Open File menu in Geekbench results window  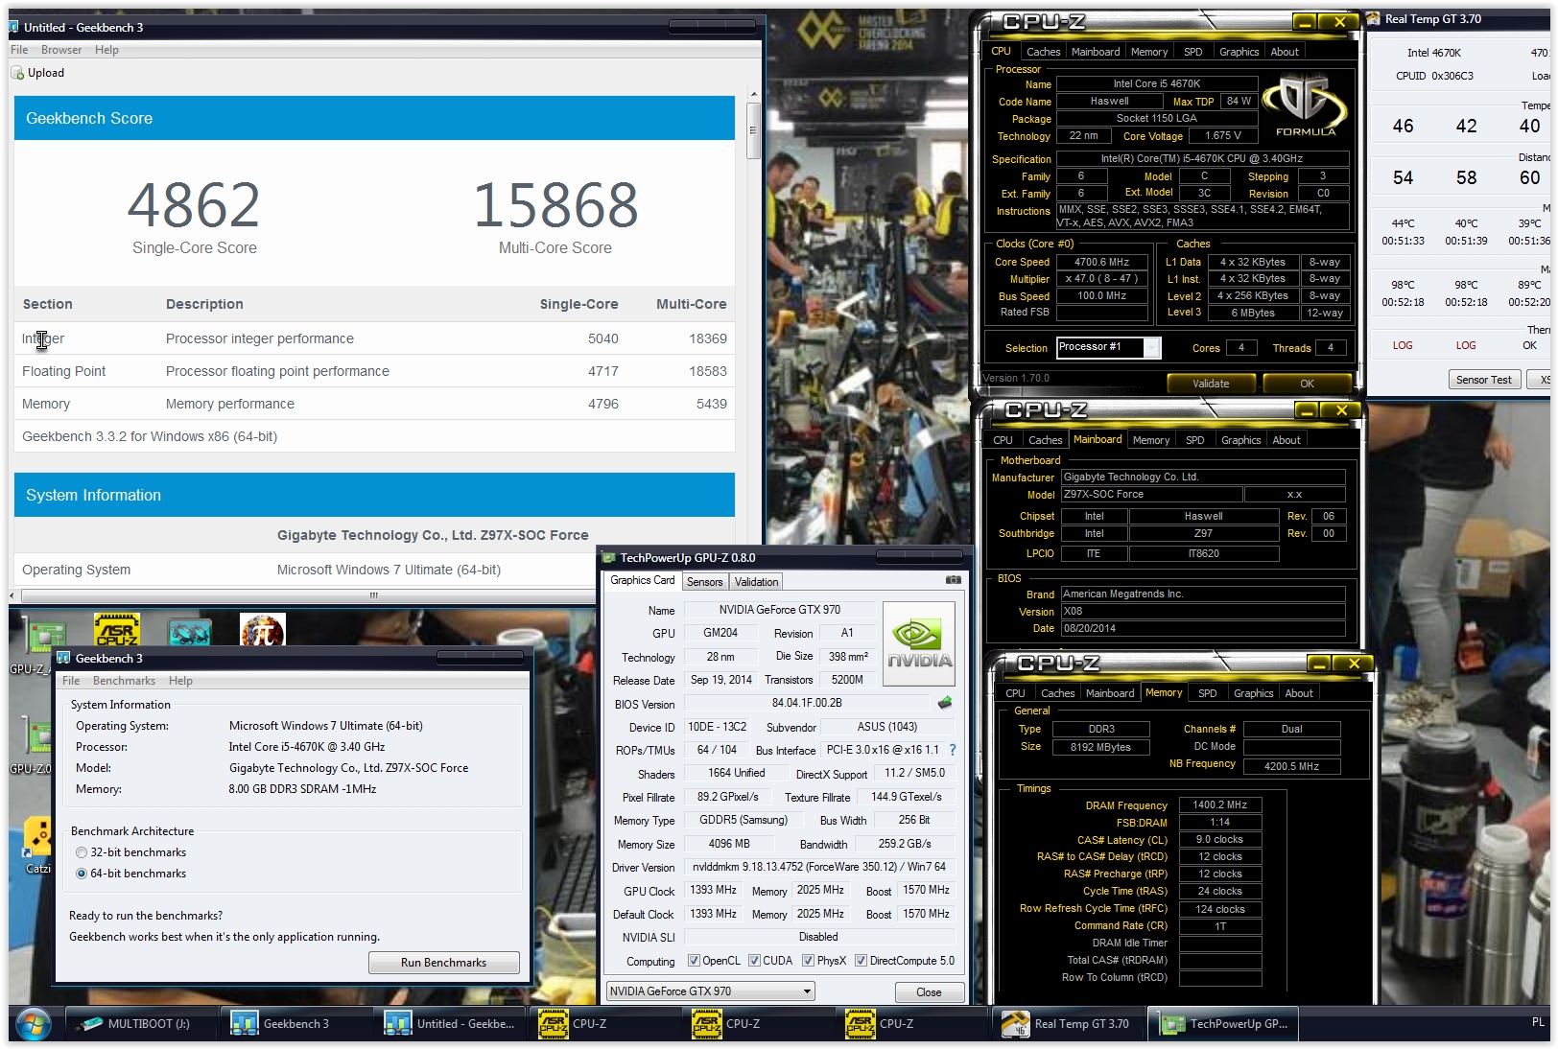pyautogui.click(x=19, y=50)
